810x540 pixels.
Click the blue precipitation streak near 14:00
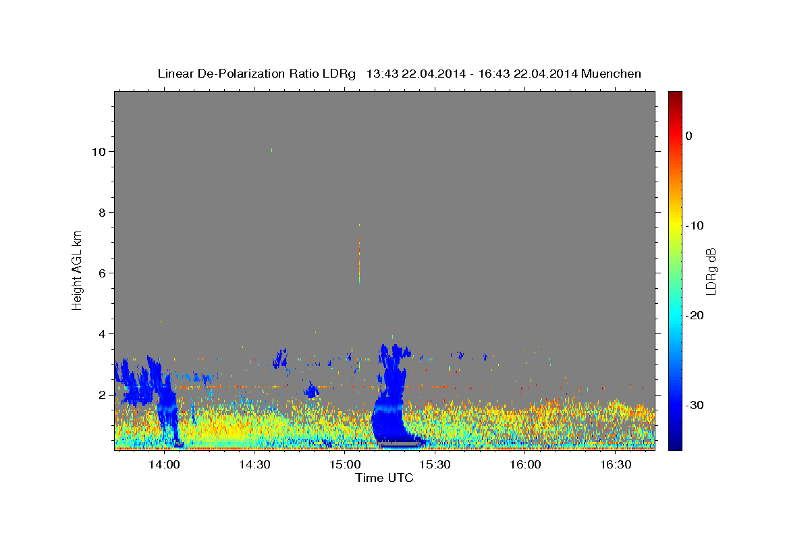tap(165, 402)
